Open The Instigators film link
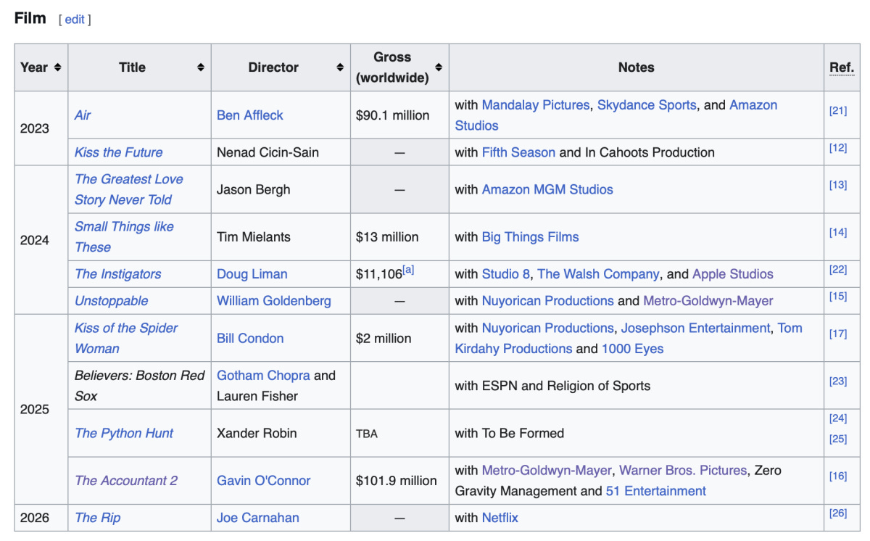Screen dimensions: 870x541 118,274
